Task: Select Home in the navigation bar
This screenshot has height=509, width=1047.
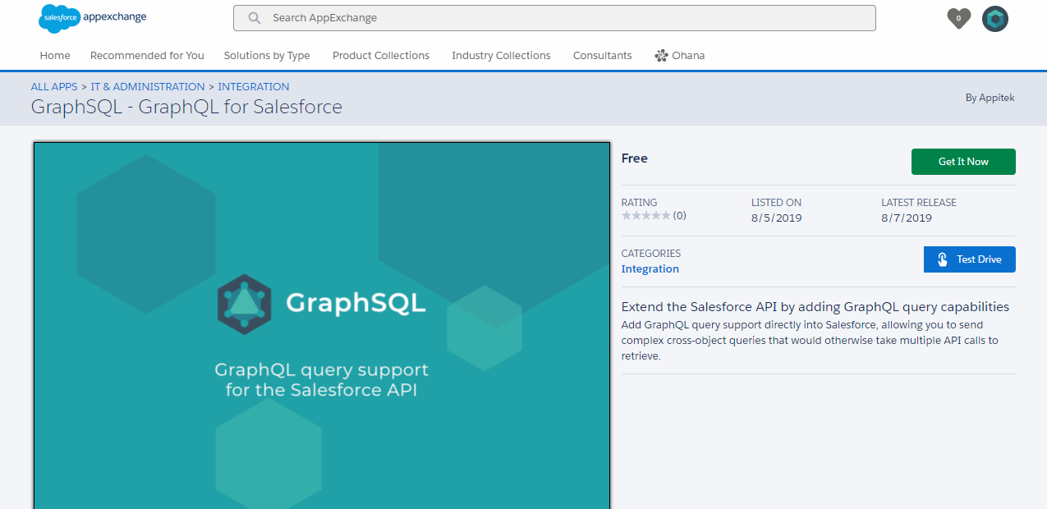Action: 54,55
